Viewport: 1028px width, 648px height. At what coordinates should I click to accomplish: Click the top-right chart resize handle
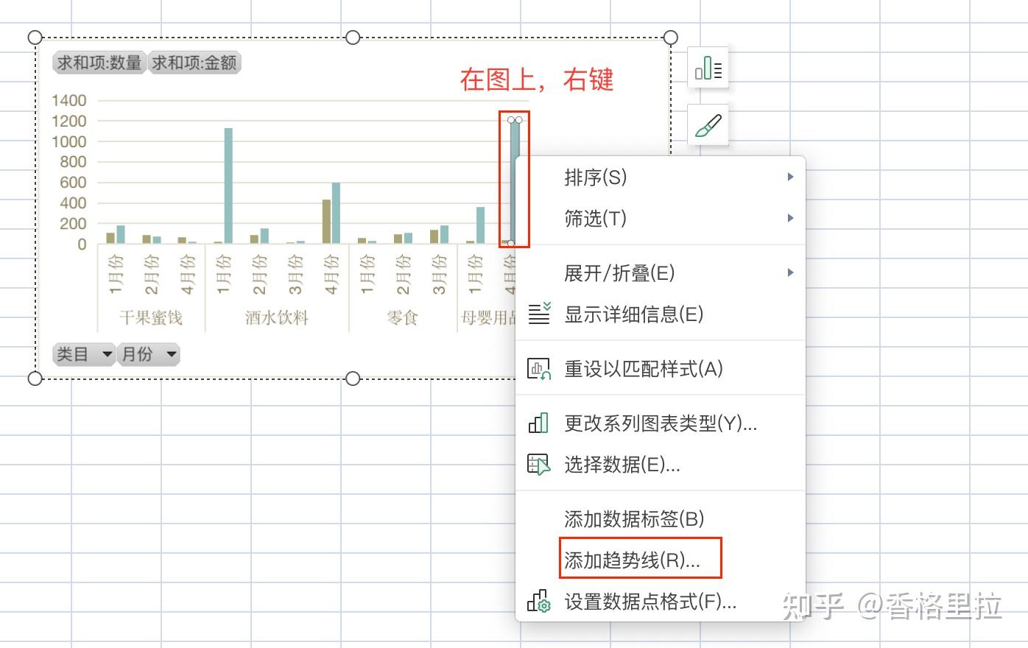[x=671, y=38]
